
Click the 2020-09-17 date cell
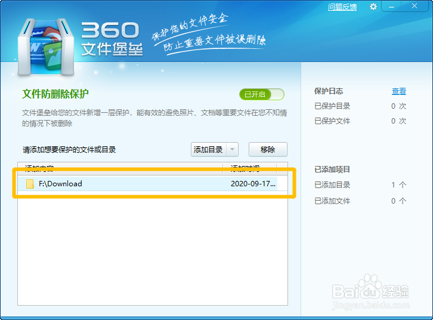tap(253, 184)
